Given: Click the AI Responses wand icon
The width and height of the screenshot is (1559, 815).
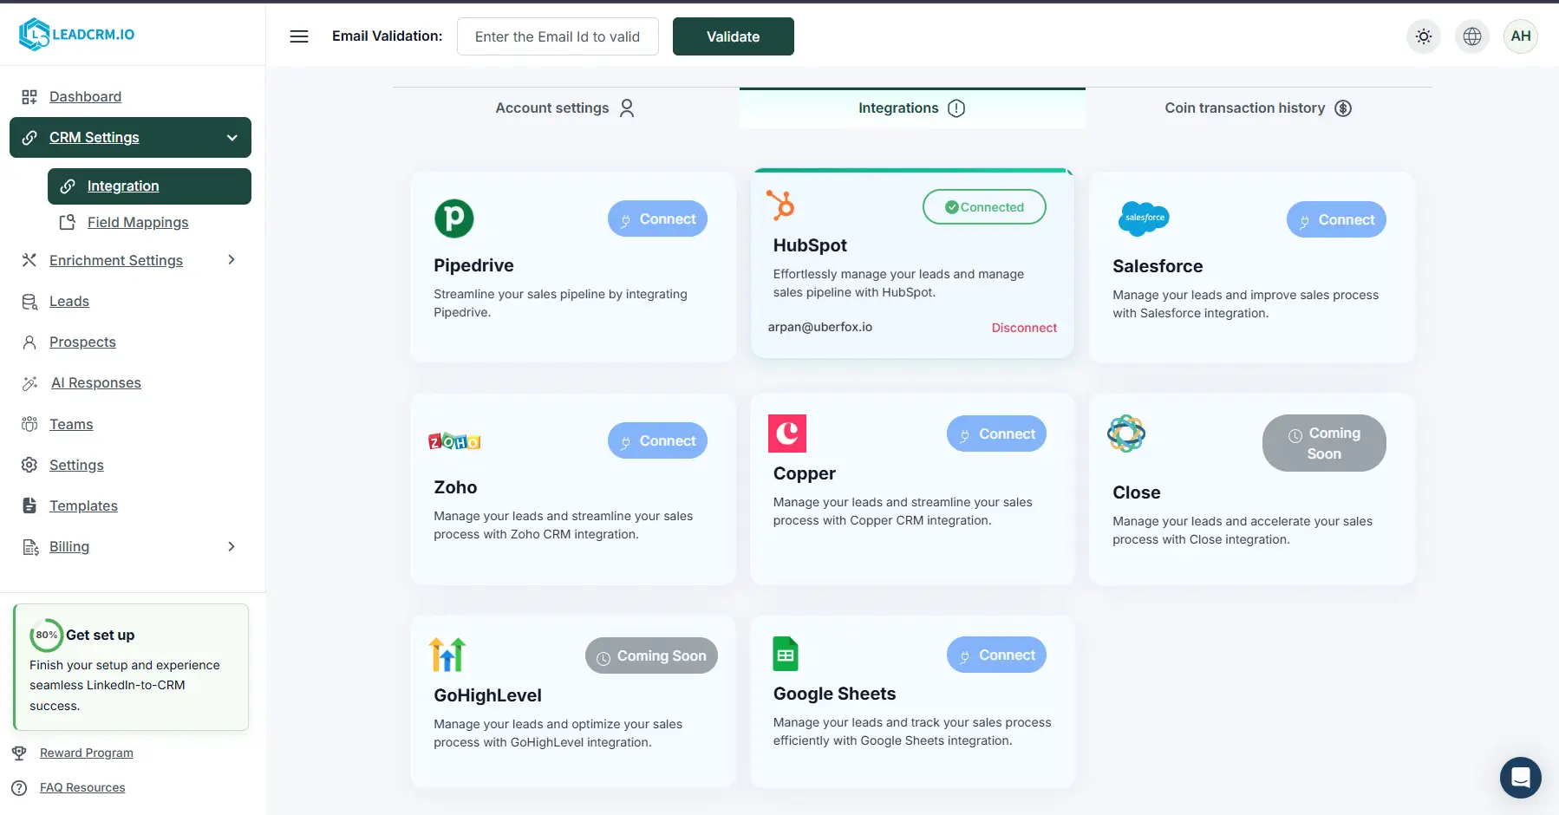Looking at the screenshot, I should click(29, 383).
